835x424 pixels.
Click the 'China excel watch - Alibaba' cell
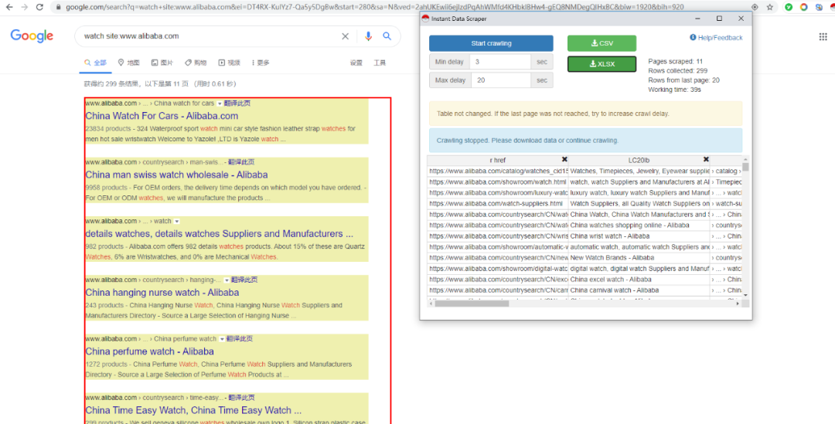point(639,280)
